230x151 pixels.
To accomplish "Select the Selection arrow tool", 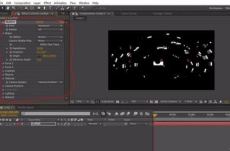I will pyautogui.click(x=2, y=8).
